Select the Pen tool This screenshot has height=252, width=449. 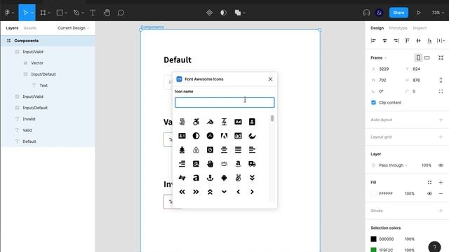[76, 13]
